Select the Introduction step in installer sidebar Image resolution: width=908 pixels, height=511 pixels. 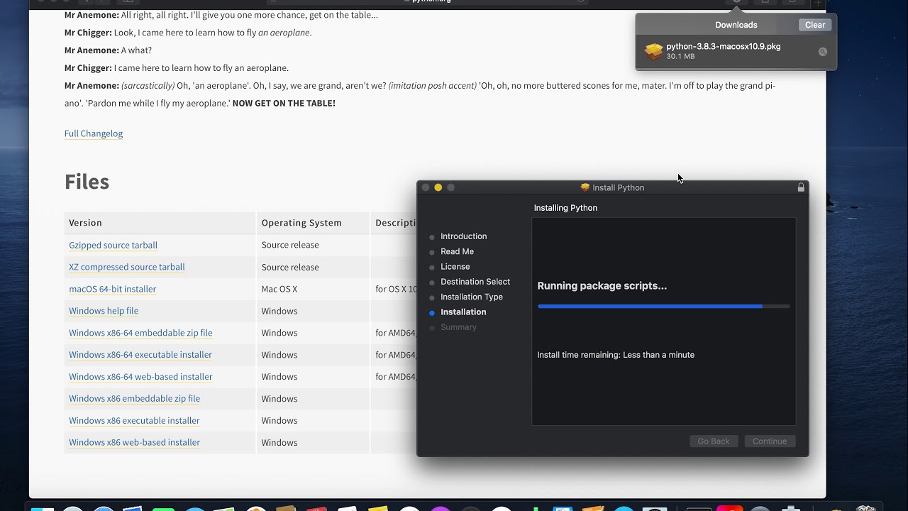463,236
